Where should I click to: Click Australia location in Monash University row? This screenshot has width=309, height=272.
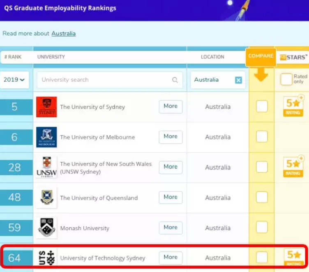pos(218,228)
